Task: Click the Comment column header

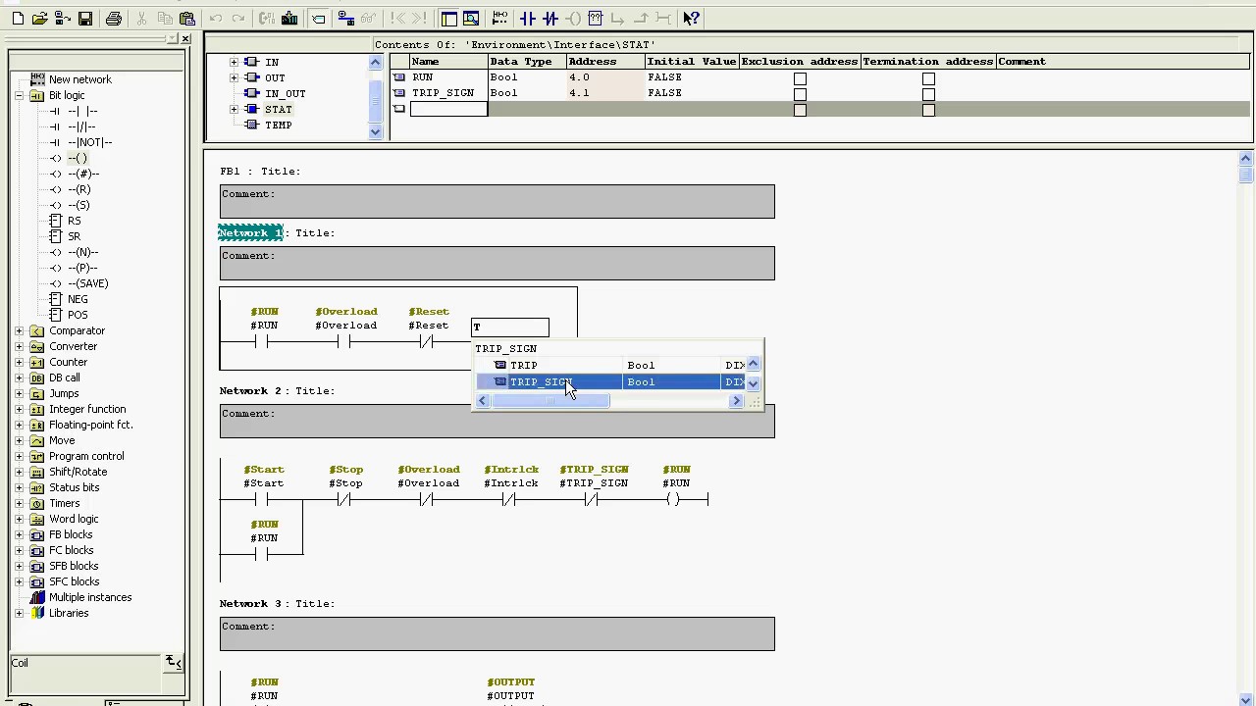Action: coord(1125,62)
